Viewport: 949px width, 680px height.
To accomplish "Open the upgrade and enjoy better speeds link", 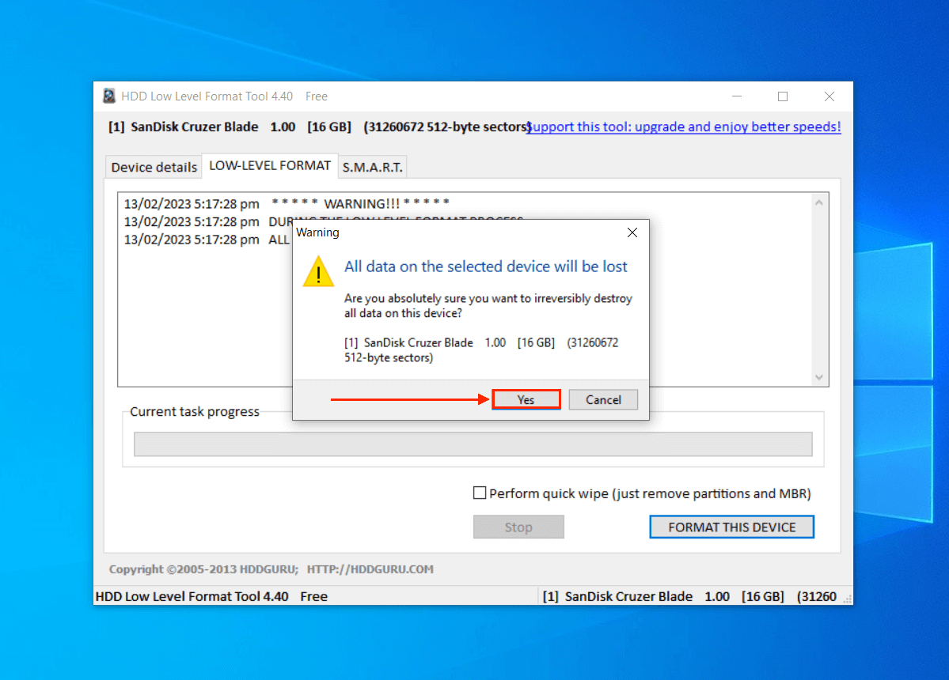I will point(684,127).
